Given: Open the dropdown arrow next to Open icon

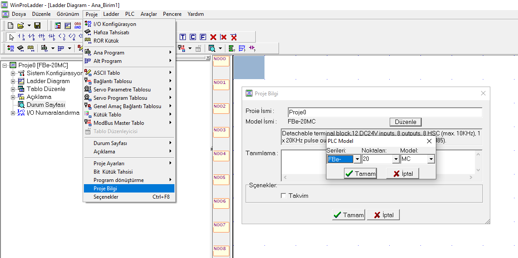Looking at the screenshot, I should (x=29, y=25).
